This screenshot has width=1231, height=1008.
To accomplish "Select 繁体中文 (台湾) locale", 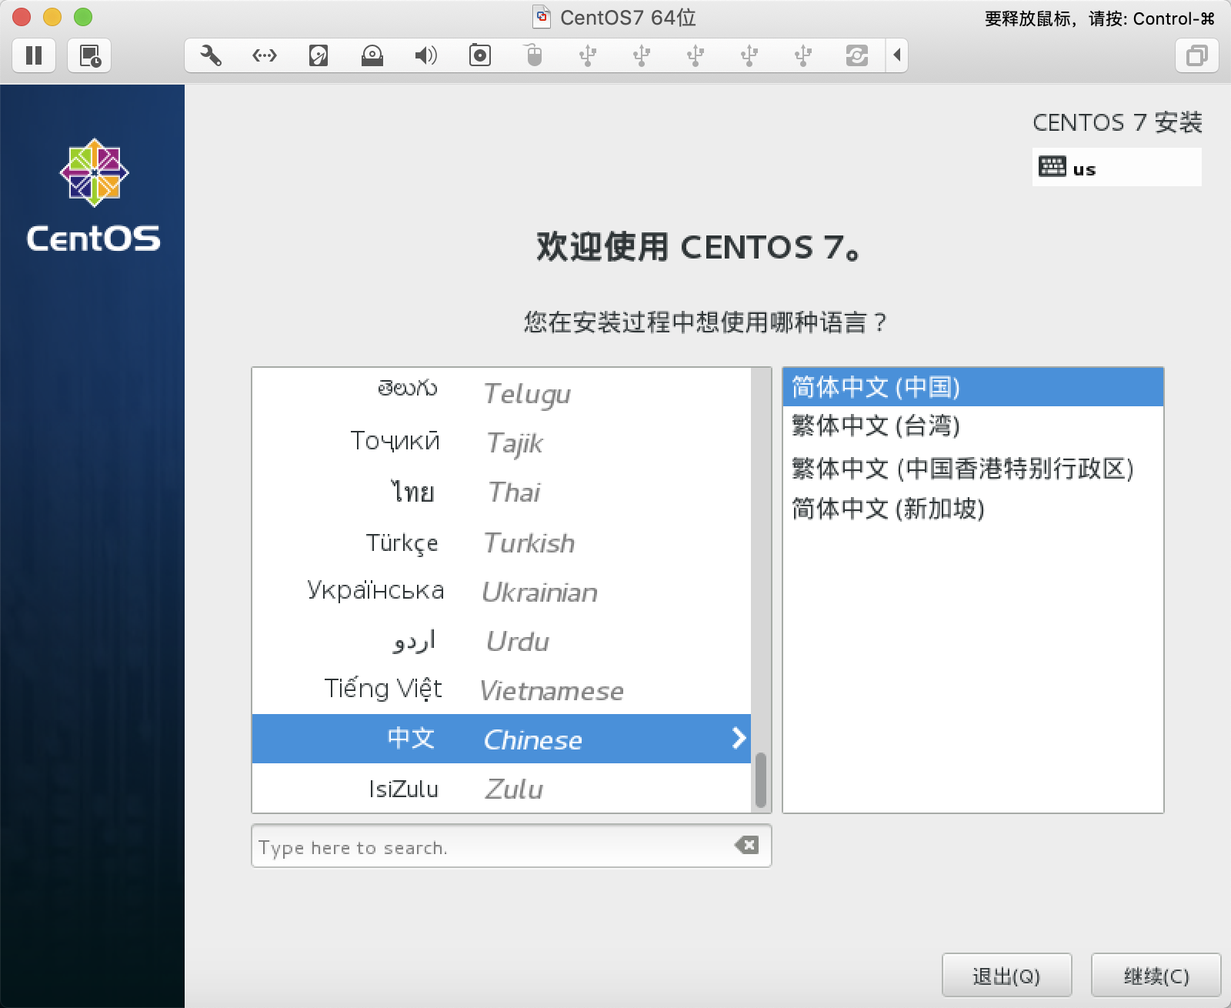I will pos(876,426).
